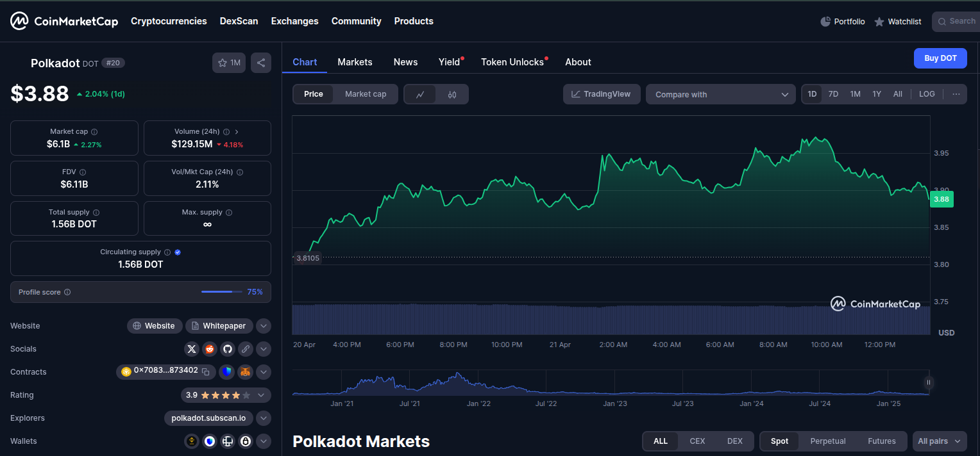Viewport: 980px width, 456px height.
Task: Open more chart options ellipsis
Action: (x=956, y=94)
